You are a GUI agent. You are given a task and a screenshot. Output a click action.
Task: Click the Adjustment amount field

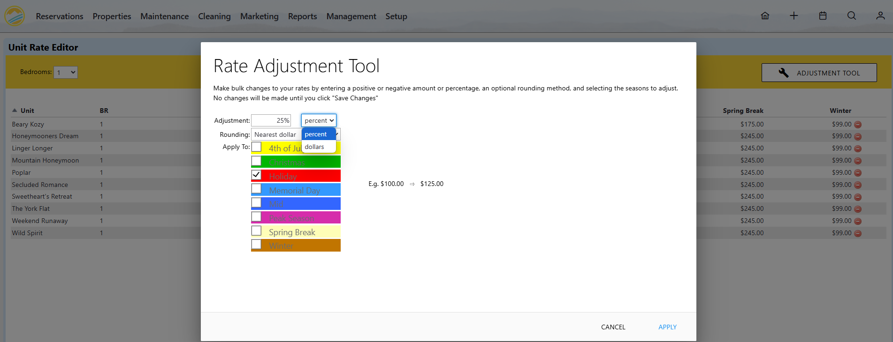pyautogui.click(x=271, y=120)
